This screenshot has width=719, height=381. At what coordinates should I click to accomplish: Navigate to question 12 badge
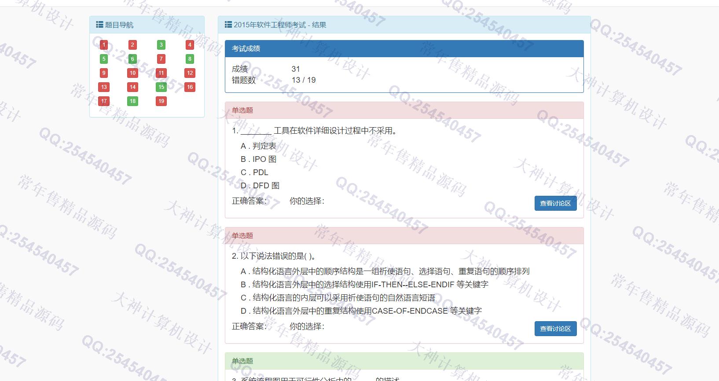click(190, 73)
